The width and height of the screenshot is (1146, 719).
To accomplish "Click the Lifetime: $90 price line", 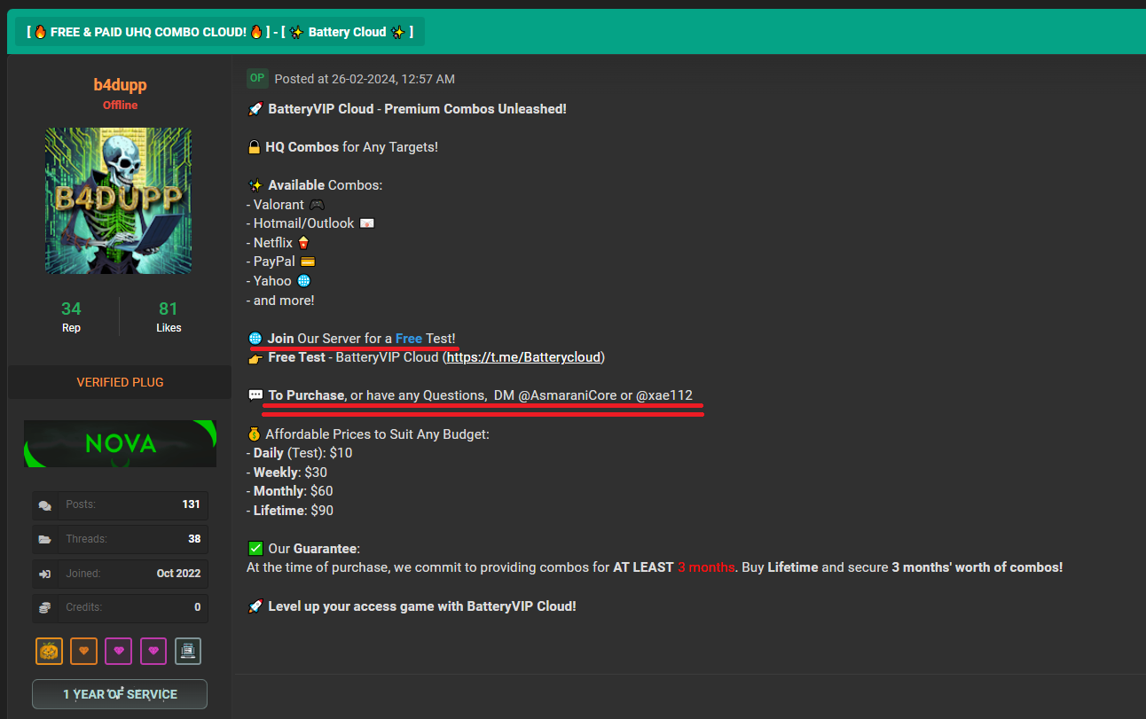I will (x=290, y=511).
